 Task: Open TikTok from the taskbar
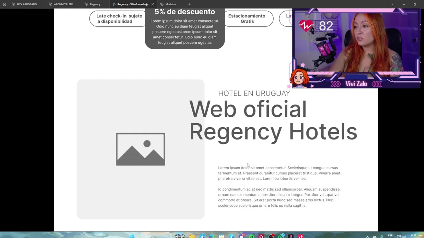(301, 236)
